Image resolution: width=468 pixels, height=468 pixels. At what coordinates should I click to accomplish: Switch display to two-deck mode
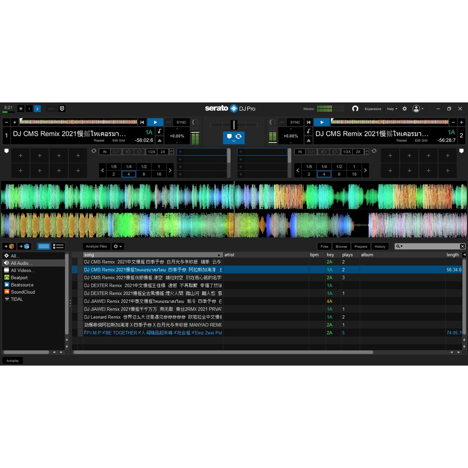tap(37, 109)
